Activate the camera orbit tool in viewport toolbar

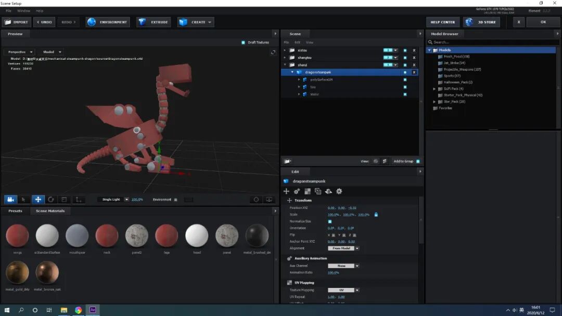coord(10,200)
